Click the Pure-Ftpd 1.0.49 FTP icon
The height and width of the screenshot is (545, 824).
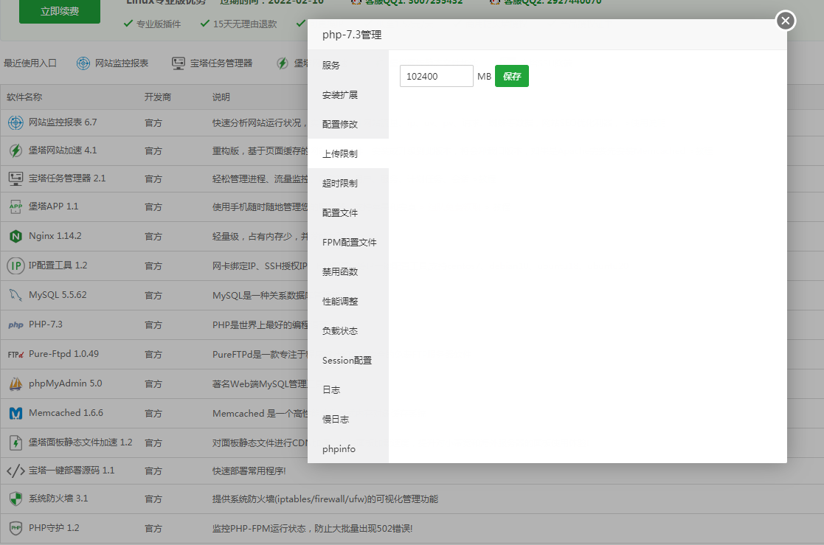(15, 354)
